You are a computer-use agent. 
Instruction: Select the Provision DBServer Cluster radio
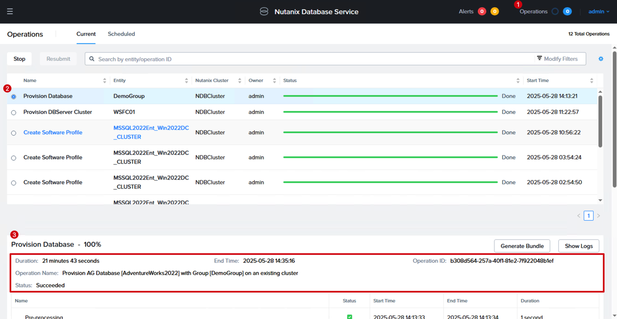tap(14, 113)
